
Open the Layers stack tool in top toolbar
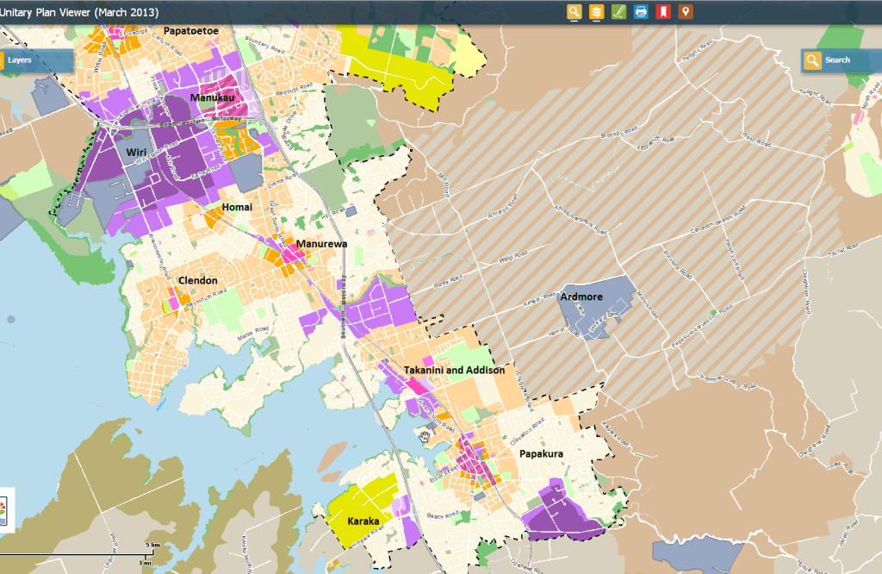tap(596, 12)
